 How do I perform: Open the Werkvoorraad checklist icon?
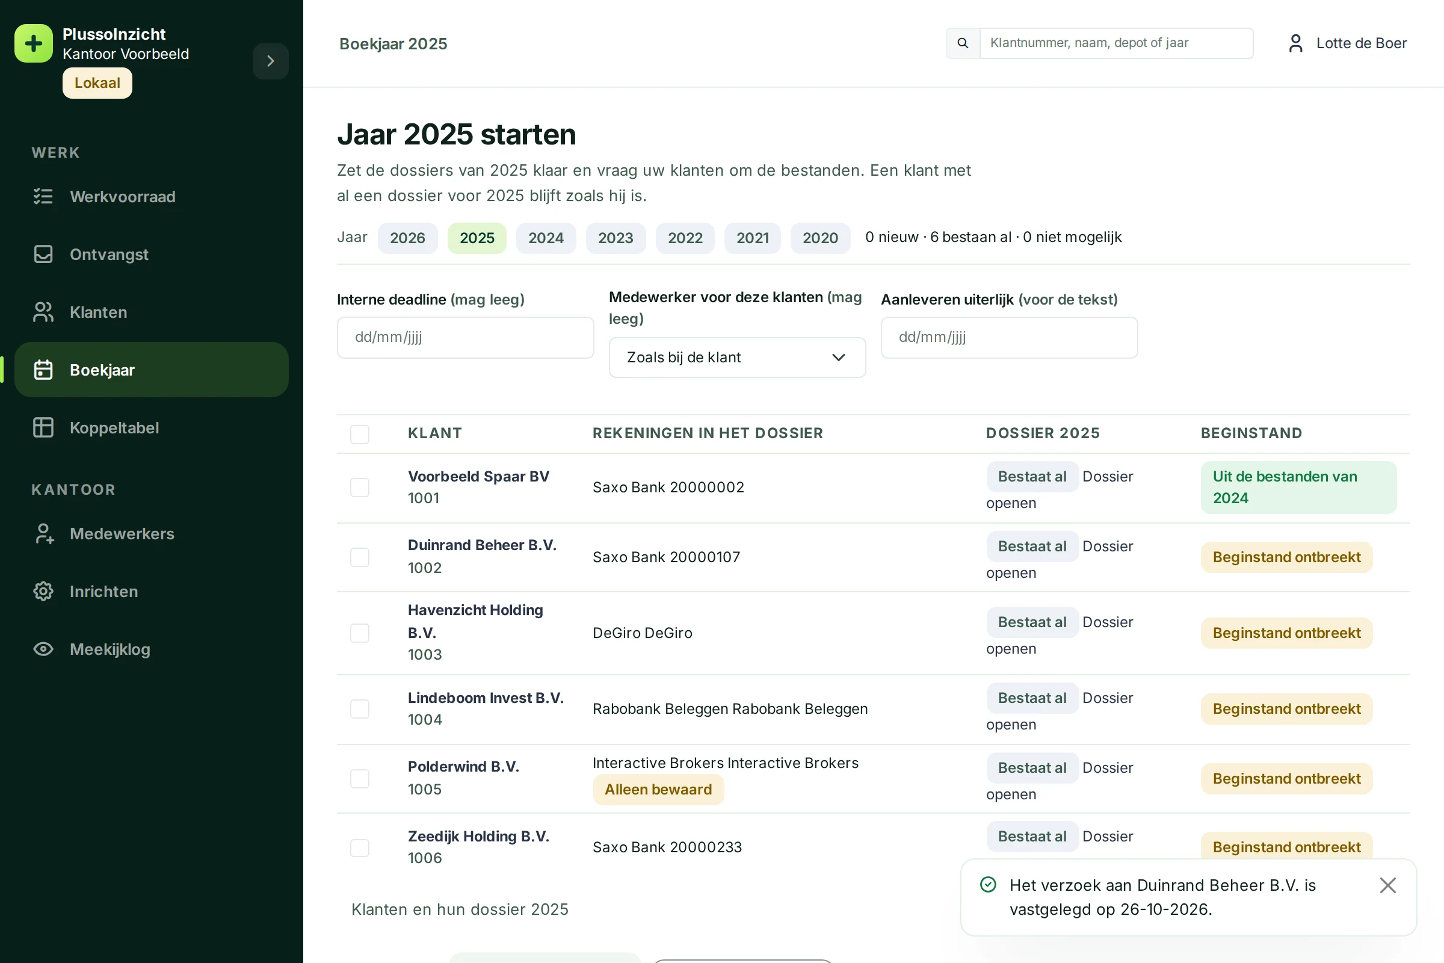pyautogui.click(x=43, y=197)
